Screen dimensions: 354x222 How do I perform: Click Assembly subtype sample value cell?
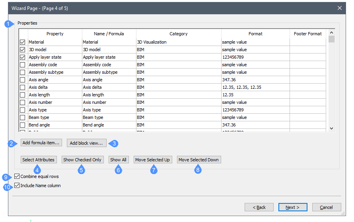click(x=255, y=72)
